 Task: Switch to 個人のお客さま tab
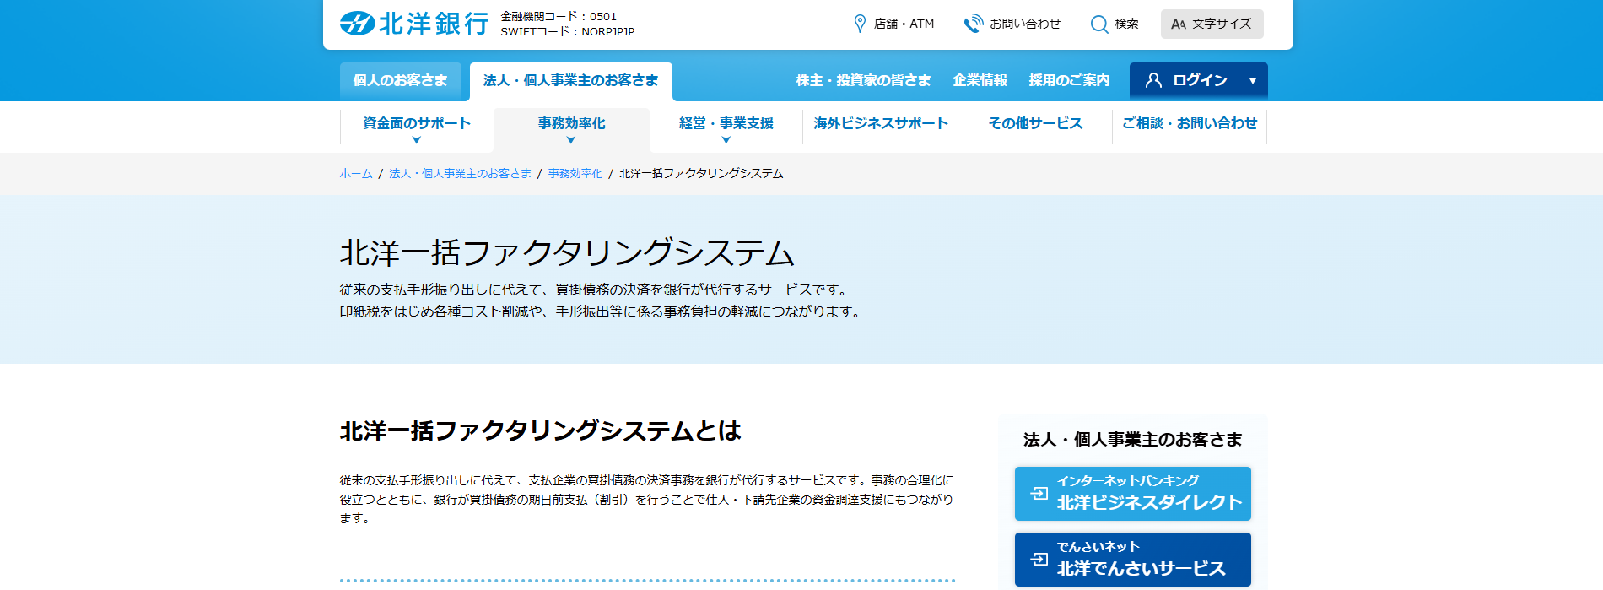pyautogui.click(x=400, y=81)
